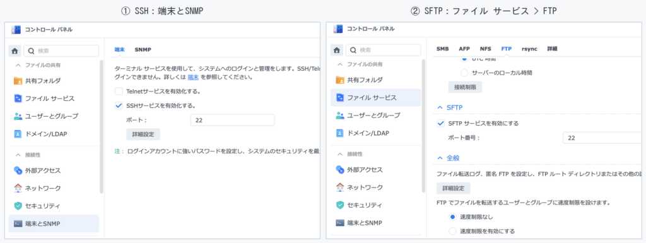Open ユーザーとグループ icon in left window sidebar

coord(18,116)
